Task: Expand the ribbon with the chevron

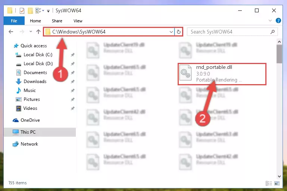Action: (x=270, y=20)
